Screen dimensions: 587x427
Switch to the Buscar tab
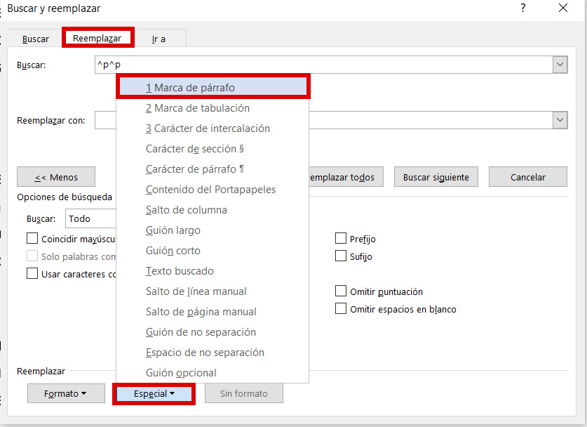point(35,39)
